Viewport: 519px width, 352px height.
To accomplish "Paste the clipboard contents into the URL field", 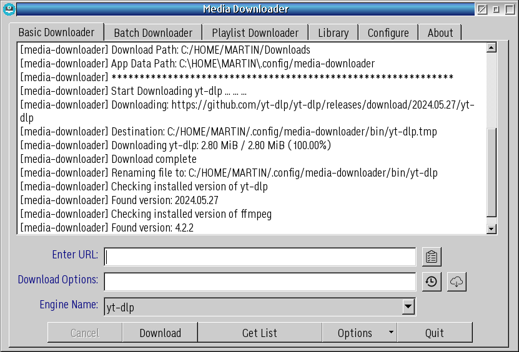I will coord(432,257).
